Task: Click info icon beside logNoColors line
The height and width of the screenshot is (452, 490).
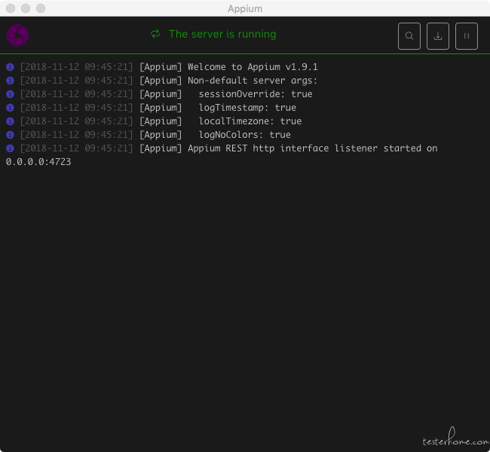Action: pos(10,135)
